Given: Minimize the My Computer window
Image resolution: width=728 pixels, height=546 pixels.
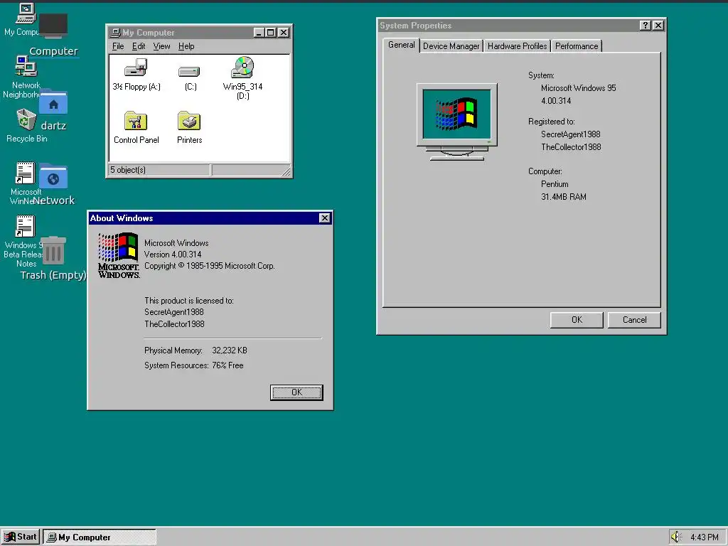Looking at the screenshot, I should click(x=259, y=33).
